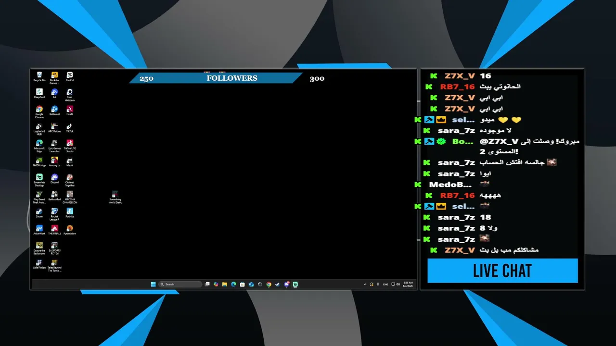
Task: Open the BakkesMod desktop shortcut
Action: (x=54, y=196)
